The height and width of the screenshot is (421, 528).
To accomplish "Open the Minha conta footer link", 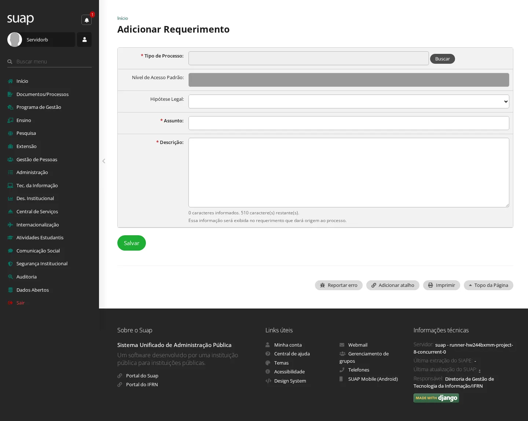I will (288, 345).
